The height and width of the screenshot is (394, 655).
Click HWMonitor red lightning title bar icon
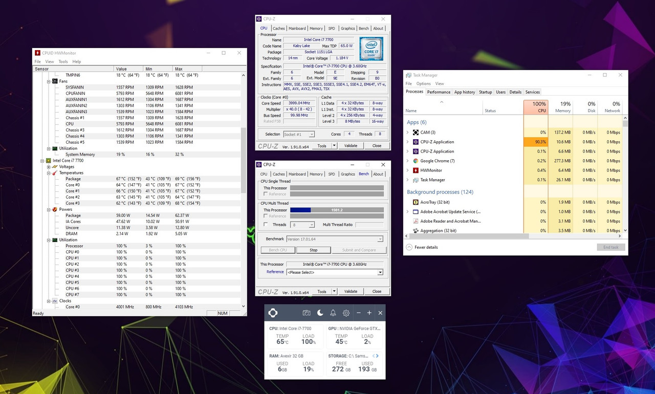pos(38,53)
